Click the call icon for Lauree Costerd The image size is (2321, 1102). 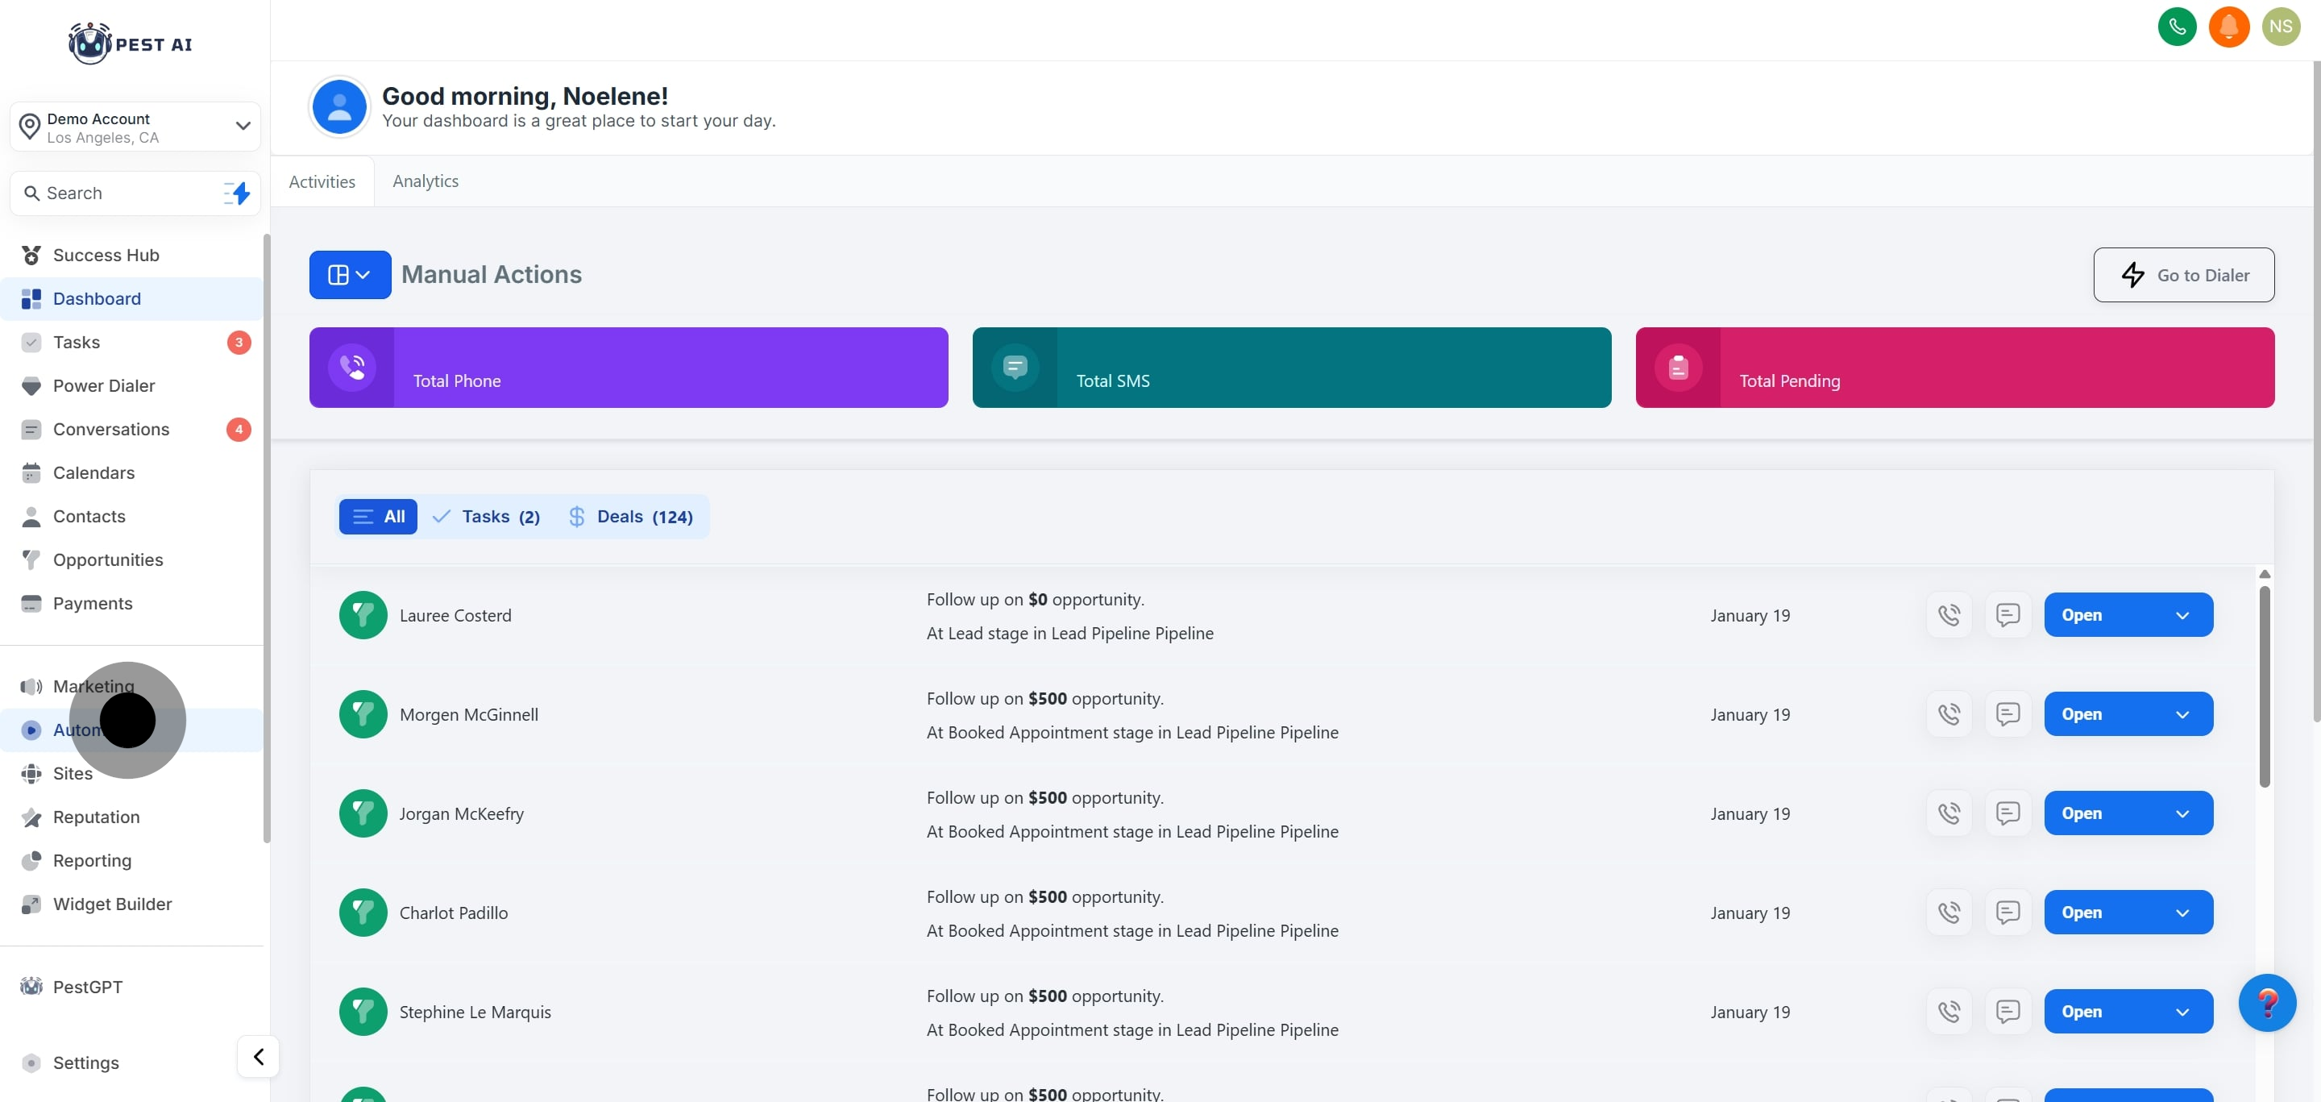coord(1949,615)
